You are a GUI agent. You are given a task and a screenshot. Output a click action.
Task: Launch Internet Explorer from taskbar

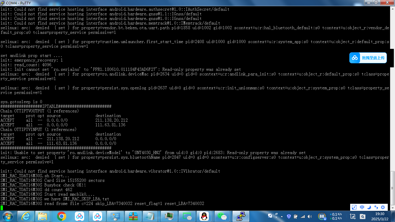click(x=26, y=216)
